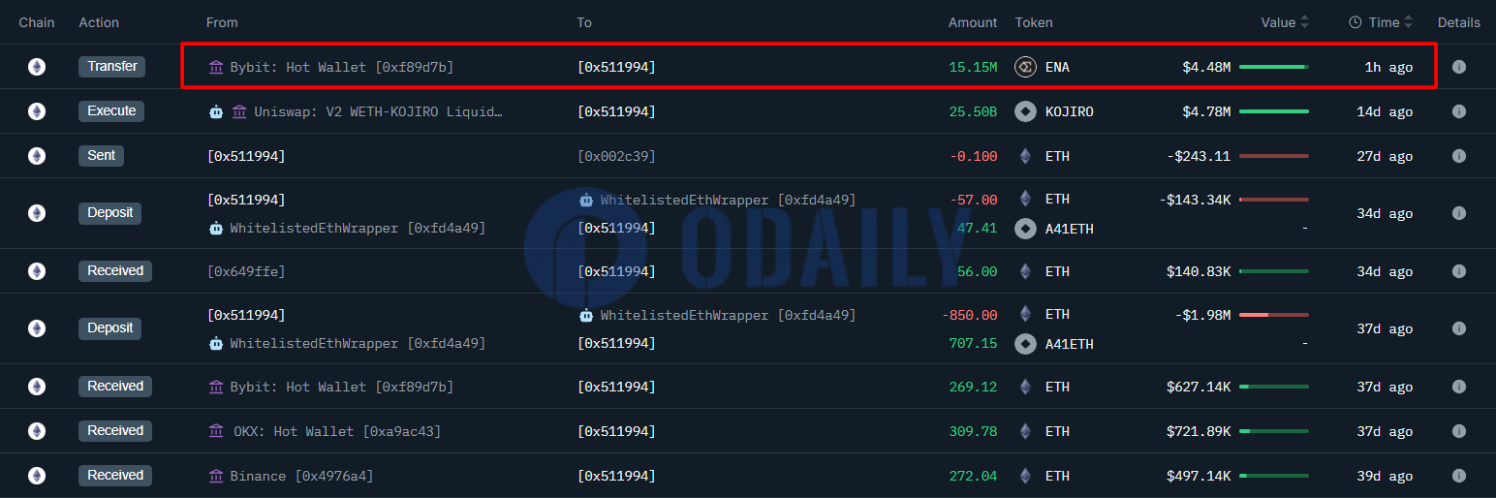Click ETH token icon in the 272.04 row
Viewport: 1496px width, 498px height.
point(1025,476)
